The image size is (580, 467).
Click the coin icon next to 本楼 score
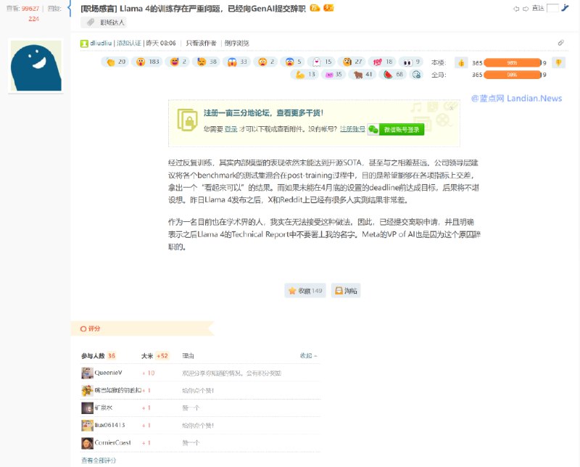tap(461, 62)
